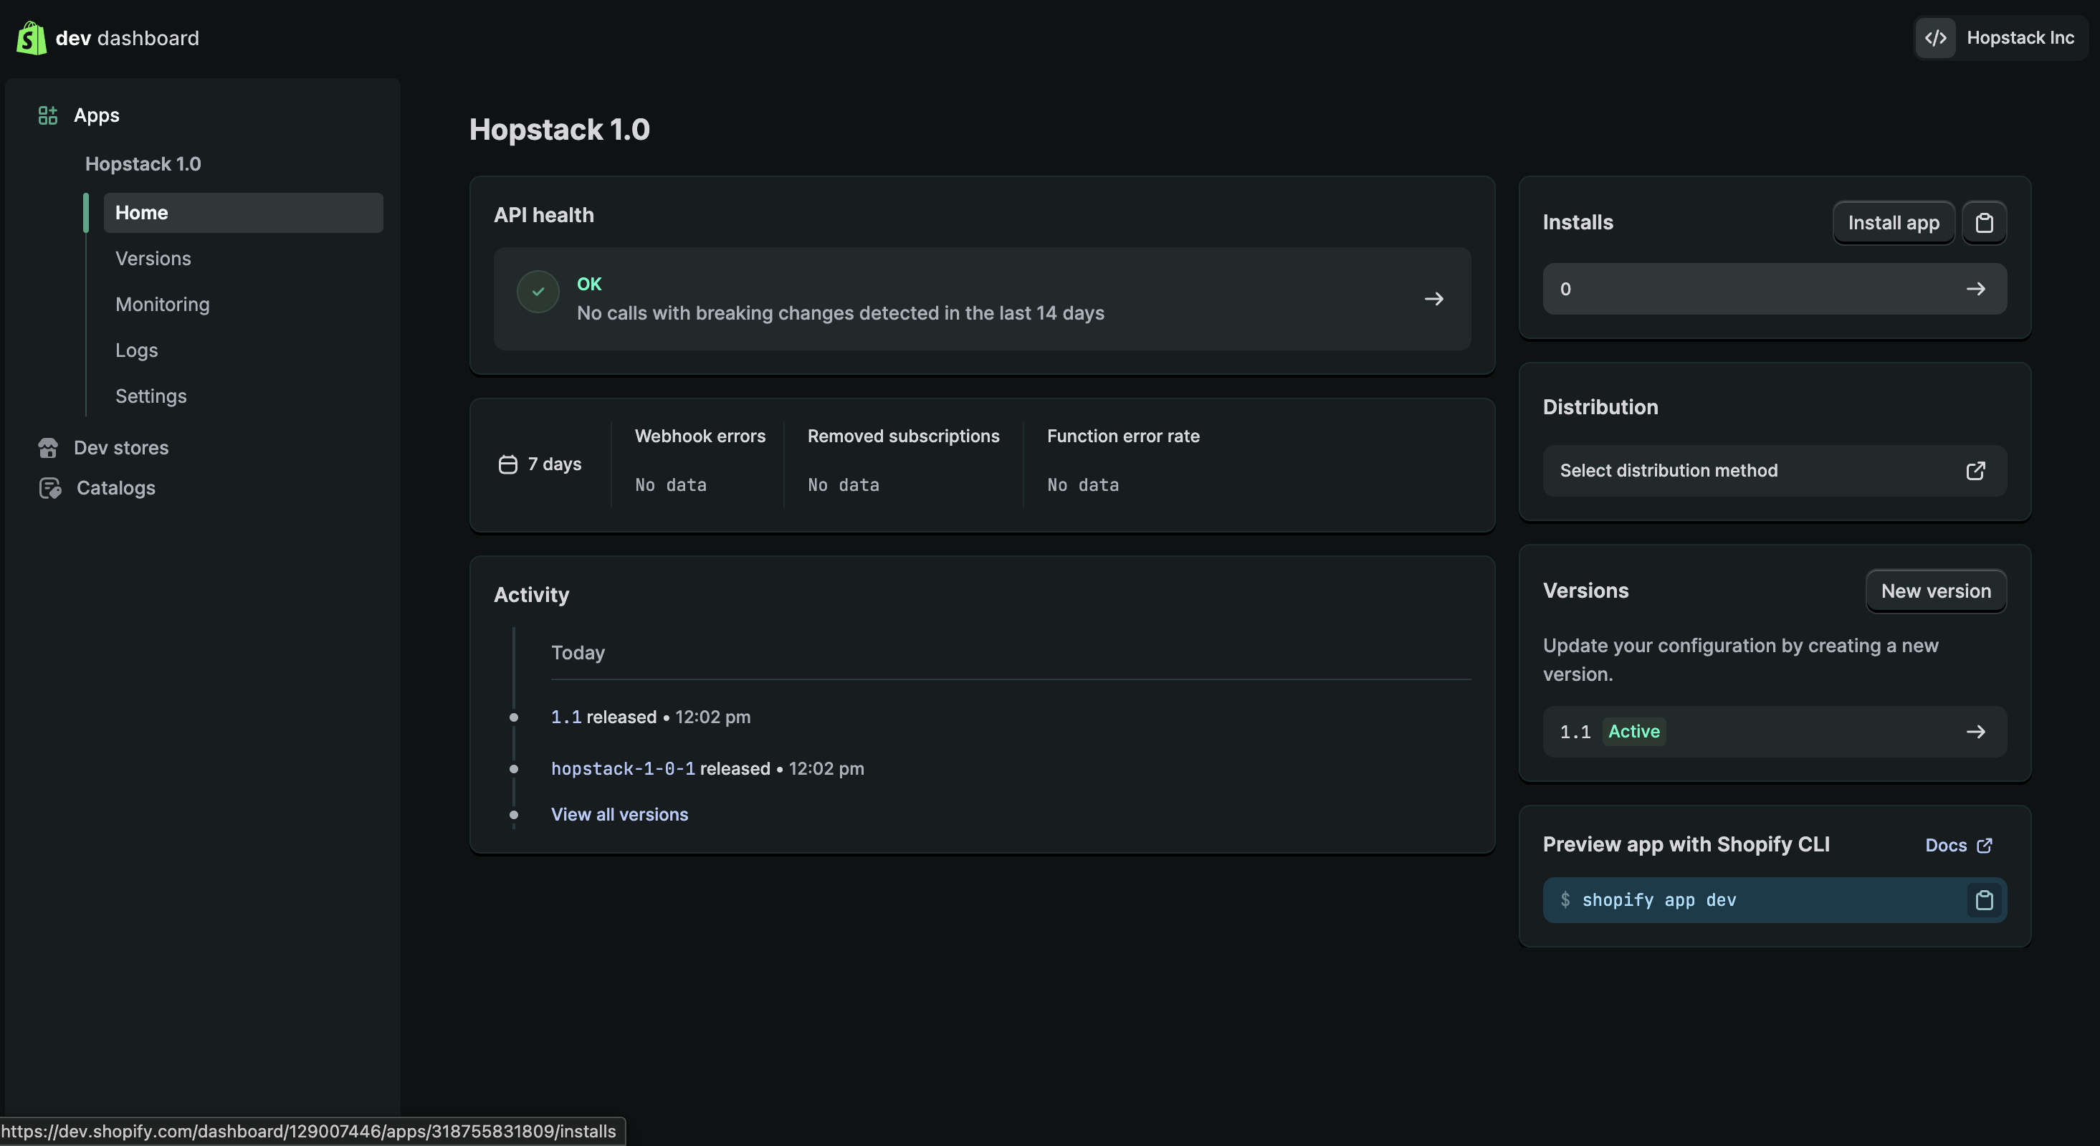Click the green OK checkmark icon
The width and height of the screenshot is (2100, 1146).
pos(538,291)
